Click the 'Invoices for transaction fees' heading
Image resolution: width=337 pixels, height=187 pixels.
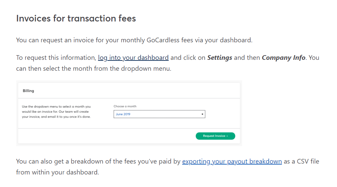click(76, 18)
